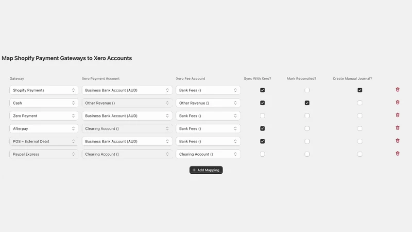Open the Afterpay gateway dropdown
Screen dimensions: 412x232
(x=44, y=128)
